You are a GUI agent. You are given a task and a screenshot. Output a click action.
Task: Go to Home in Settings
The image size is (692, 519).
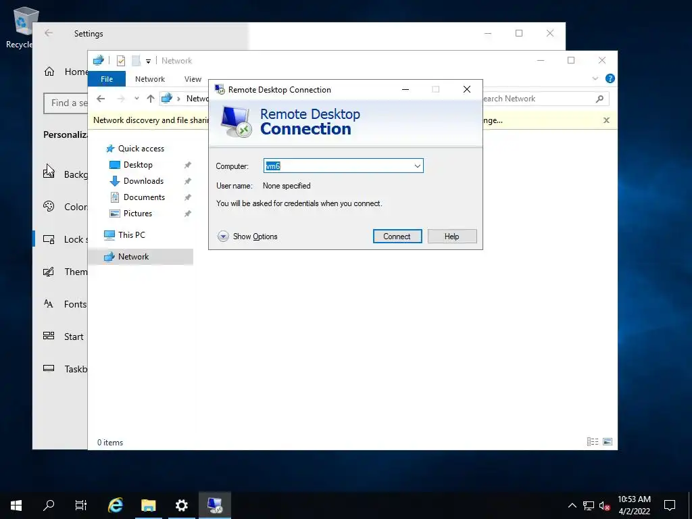(x=66, y=72)
